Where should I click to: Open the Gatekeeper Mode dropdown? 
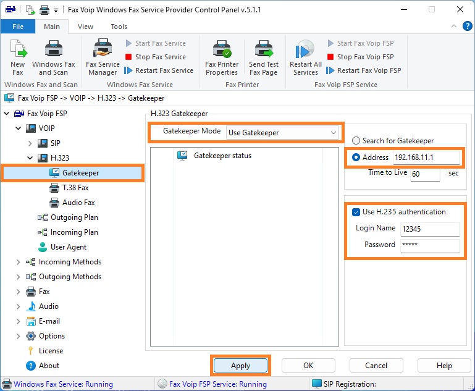point(282,133)
